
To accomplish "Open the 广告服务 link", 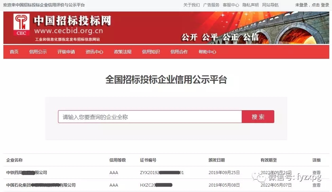I will tap(211, 5).
